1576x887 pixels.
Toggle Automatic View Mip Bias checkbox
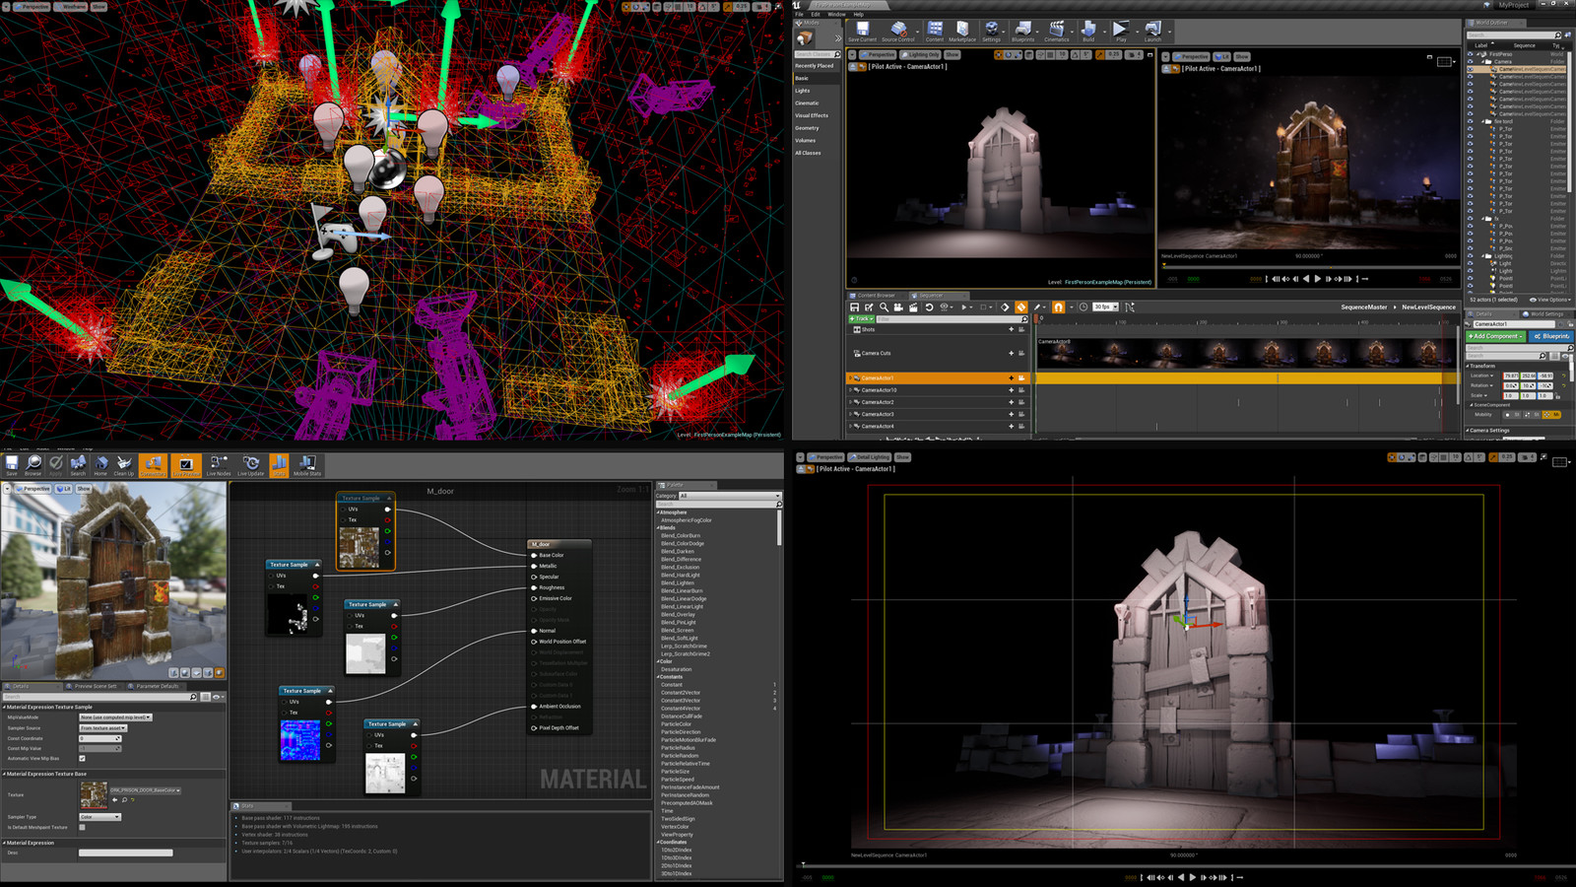coord(82,759)
